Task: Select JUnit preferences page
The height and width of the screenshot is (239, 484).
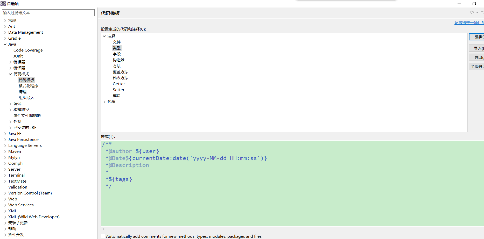Action: pyautogui.click(x=18, y=56)
